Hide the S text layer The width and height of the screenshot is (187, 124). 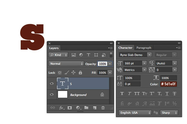tap(52, 83)
